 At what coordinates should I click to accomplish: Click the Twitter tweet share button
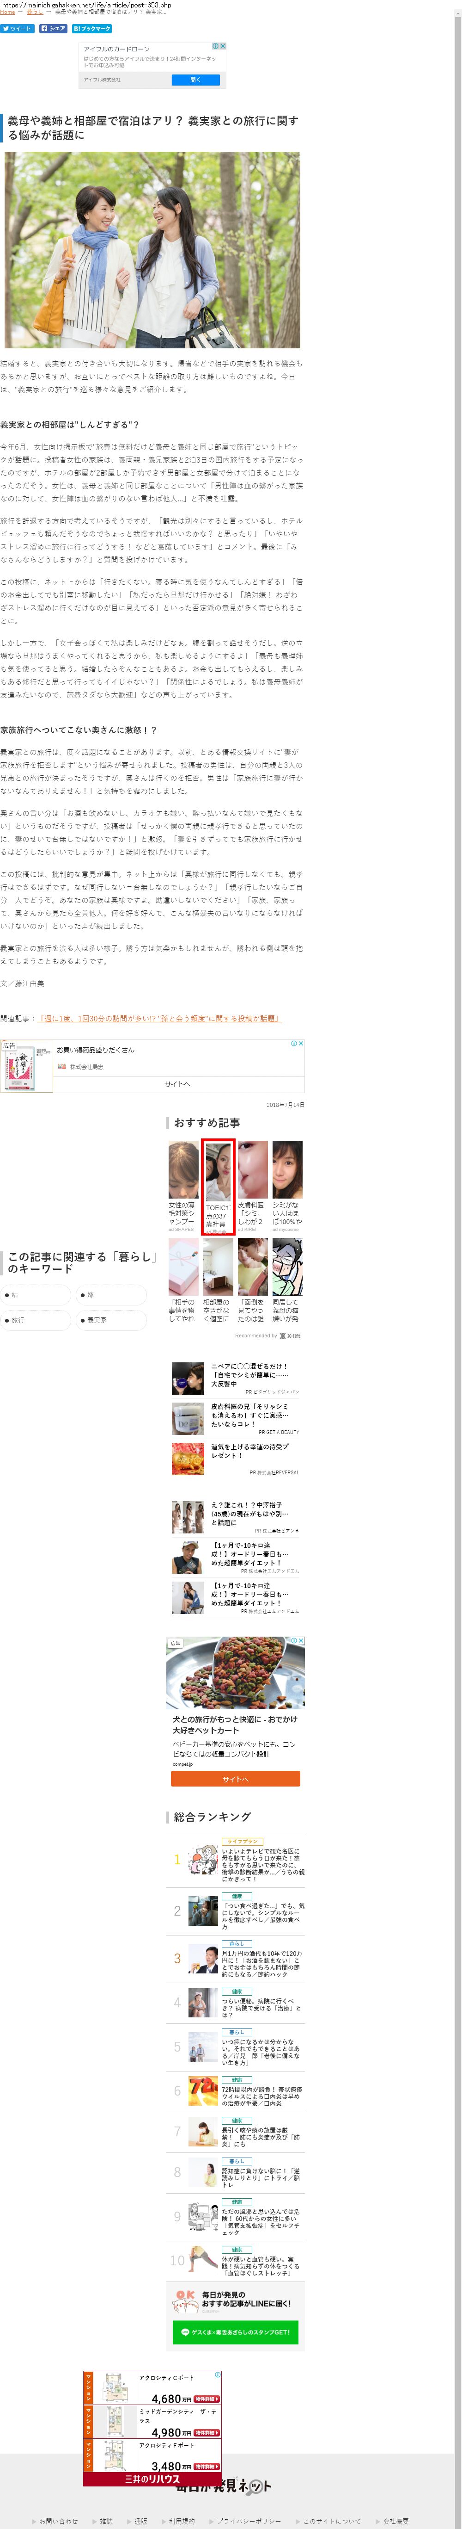point(18,29)
